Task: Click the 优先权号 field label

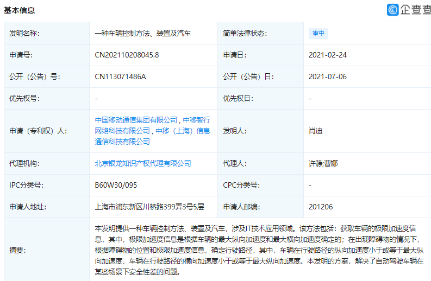Action: pyautogui.click(x=24, y=98)
